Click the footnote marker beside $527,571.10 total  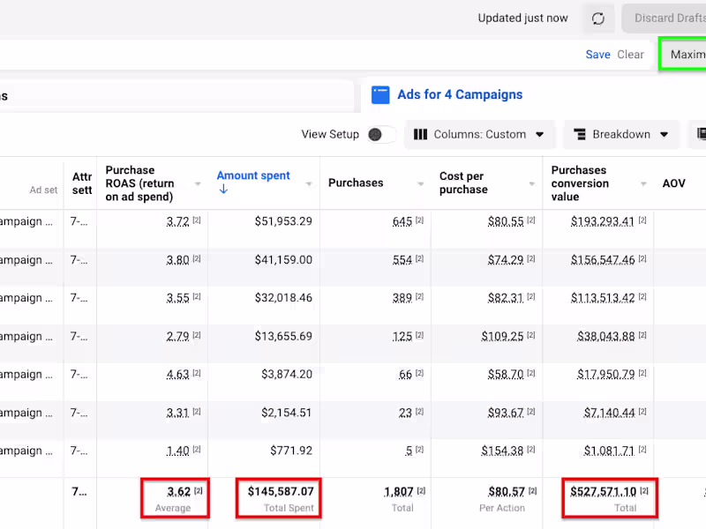[x=644, y=491]
